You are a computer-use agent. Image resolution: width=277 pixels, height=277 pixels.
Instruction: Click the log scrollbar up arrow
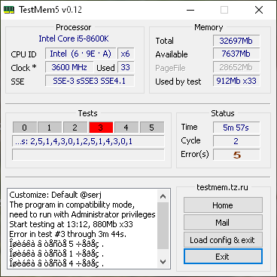163,196
